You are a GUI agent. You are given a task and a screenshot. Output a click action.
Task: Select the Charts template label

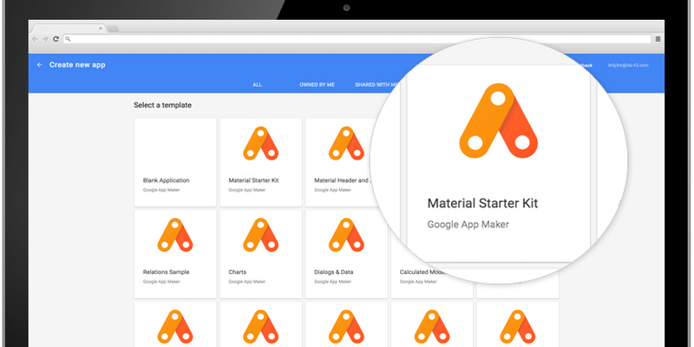(237, 272)
